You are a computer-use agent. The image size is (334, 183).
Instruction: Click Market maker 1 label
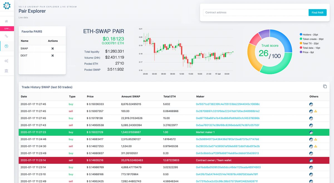[205, 132]
